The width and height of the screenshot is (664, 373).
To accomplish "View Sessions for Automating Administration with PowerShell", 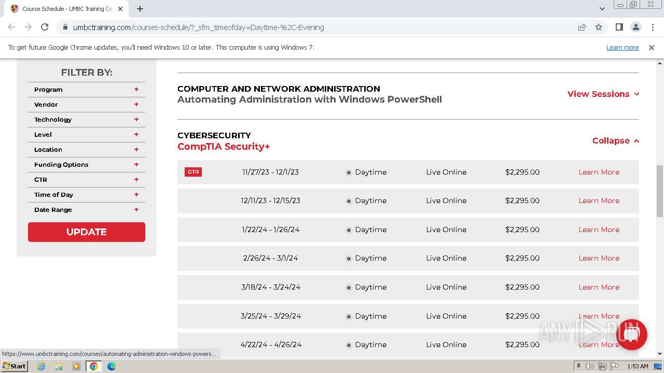I will [603, 94].
